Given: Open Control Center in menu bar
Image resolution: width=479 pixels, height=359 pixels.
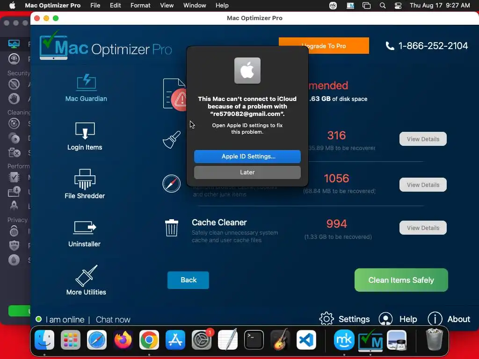Looking at the screenshot, I should click(x=398, y=6).
